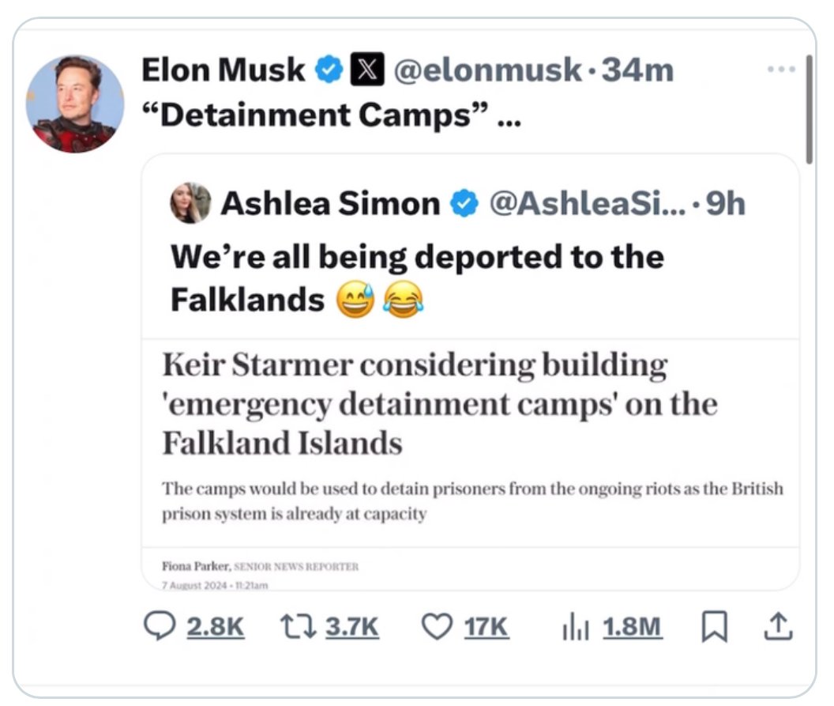Image resolution: width=834 pixels, height=706 pixels.
Task: Click the repost arrows icon
Action: (x=298, y=627)
